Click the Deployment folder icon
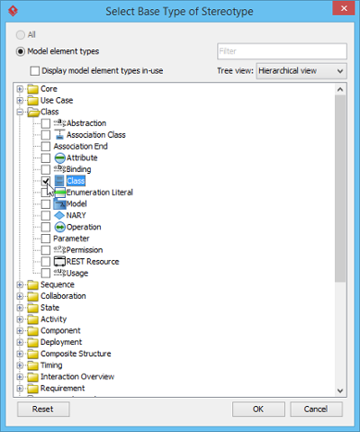 coord(32,342)
